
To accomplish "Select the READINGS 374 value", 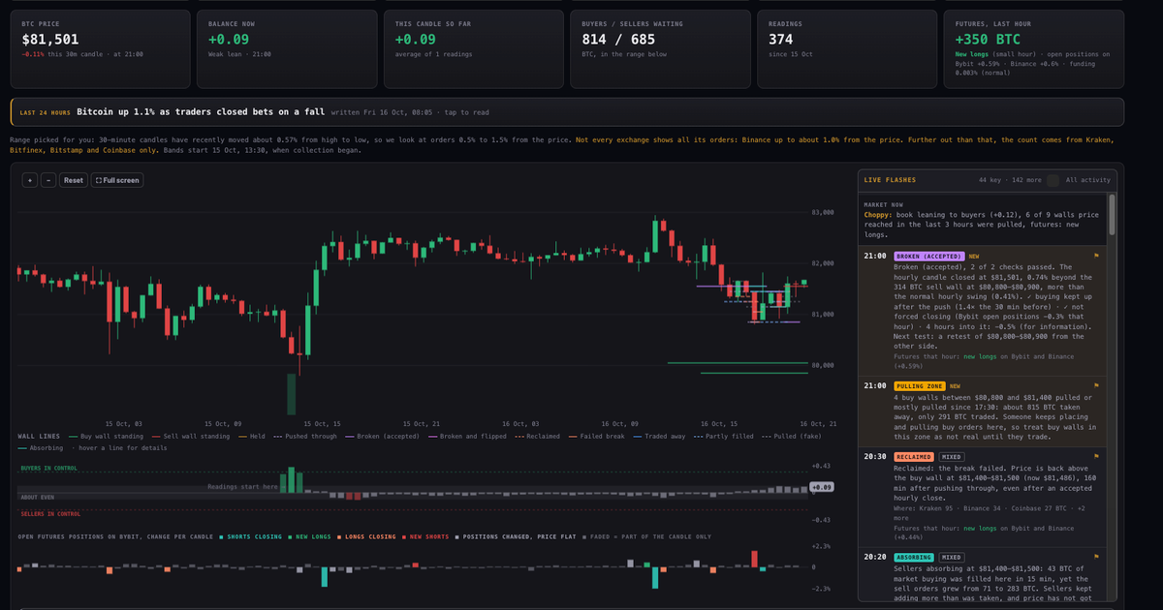I will coord(780,40).
